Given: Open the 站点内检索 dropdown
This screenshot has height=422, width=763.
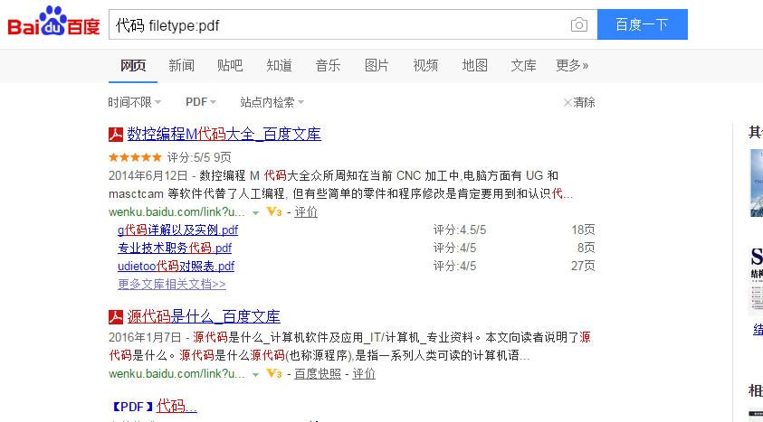Looking at the screenshot, I should (272, 102).
